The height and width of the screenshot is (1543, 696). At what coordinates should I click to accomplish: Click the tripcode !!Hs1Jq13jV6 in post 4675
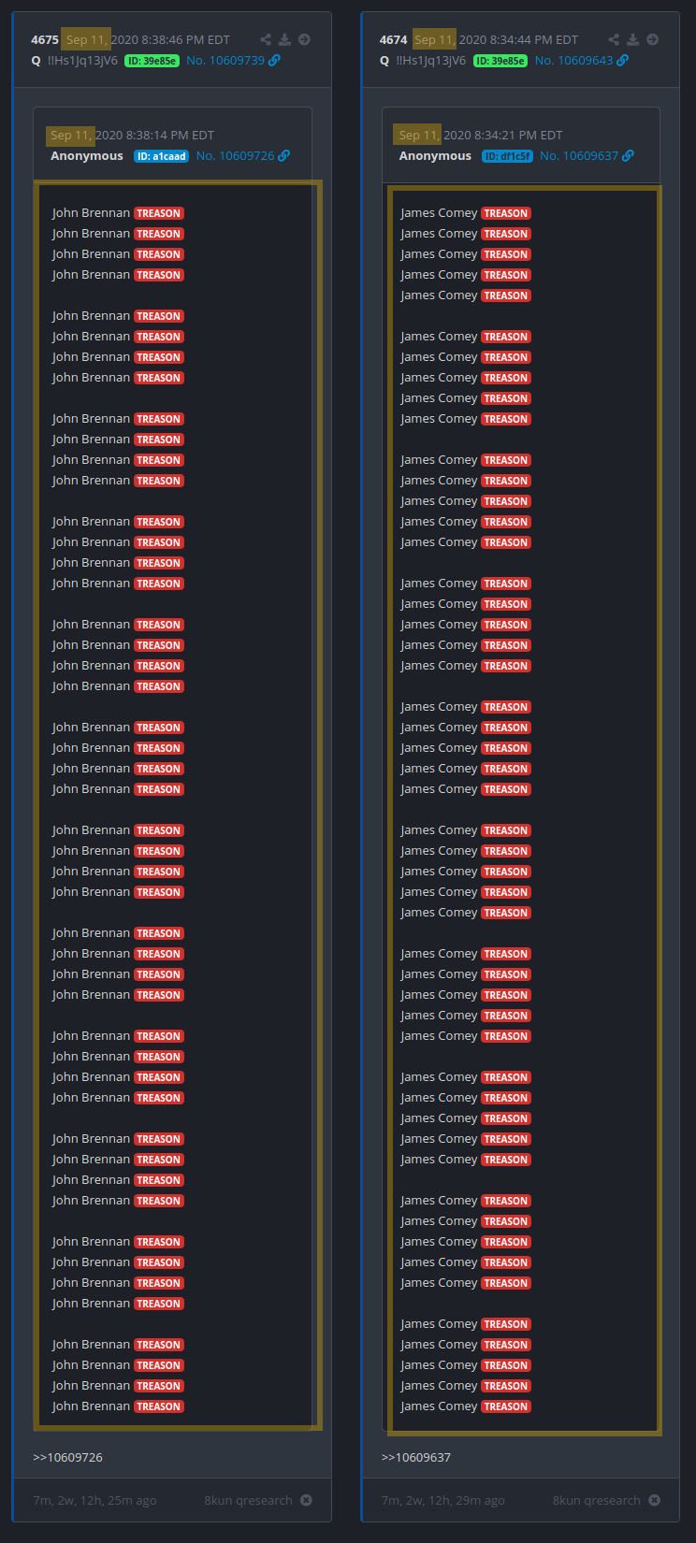(82, 60)
